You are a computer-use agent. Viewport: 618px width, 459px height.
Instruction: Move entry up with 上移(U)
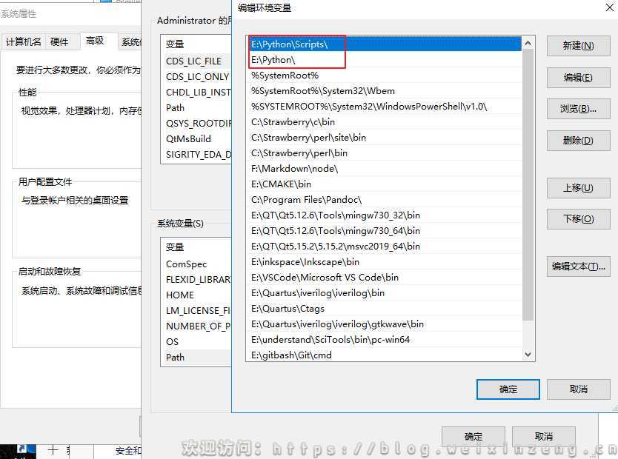[x=578, y=188]
